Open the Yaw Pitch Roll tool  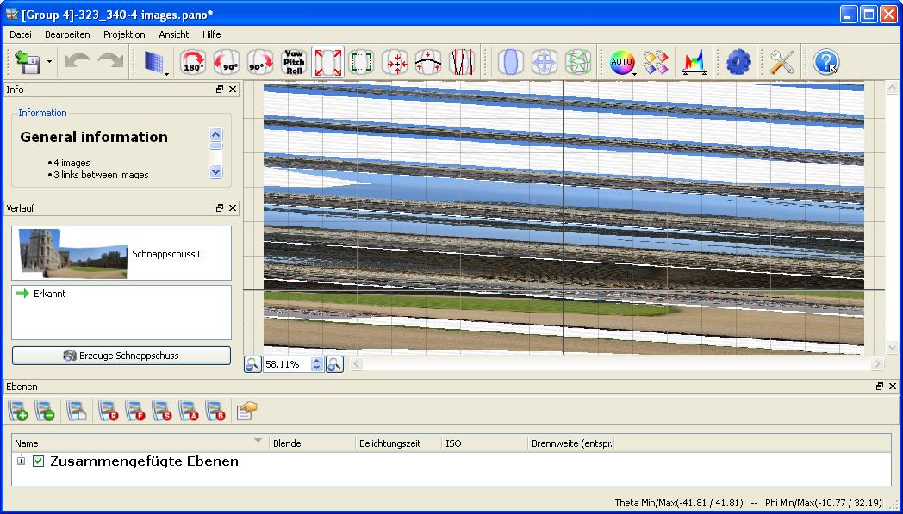click(x=295, y=63)
